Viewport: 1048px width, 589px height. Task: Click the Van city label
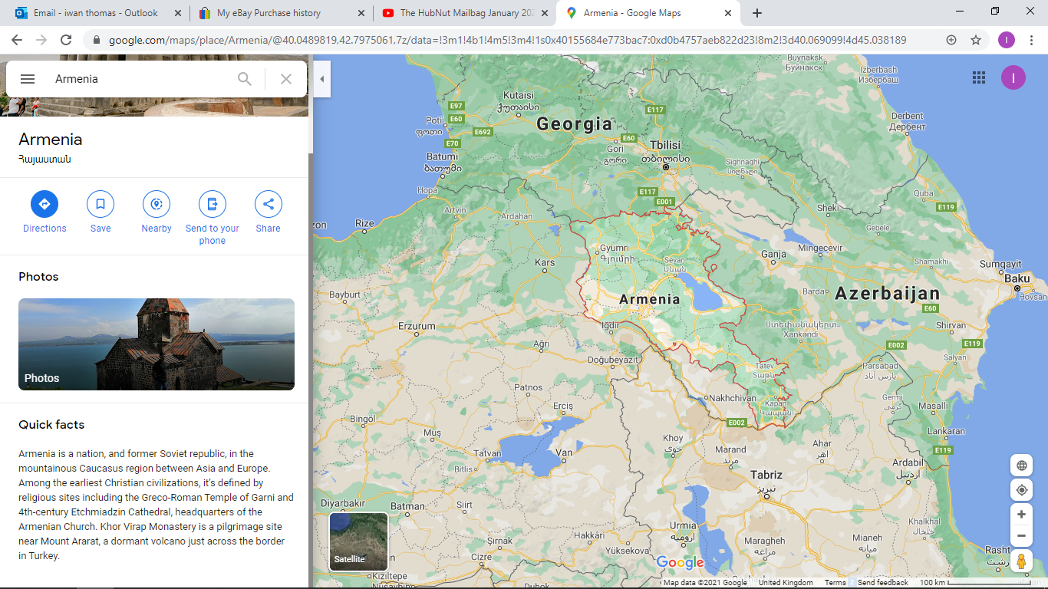(564, 453)
